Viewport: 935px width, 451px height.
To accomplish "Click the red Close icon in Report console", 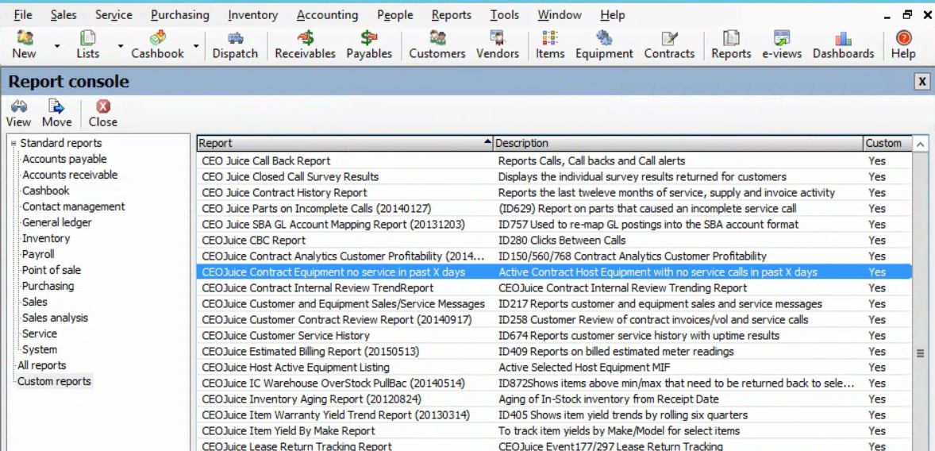I will (103, 114).
